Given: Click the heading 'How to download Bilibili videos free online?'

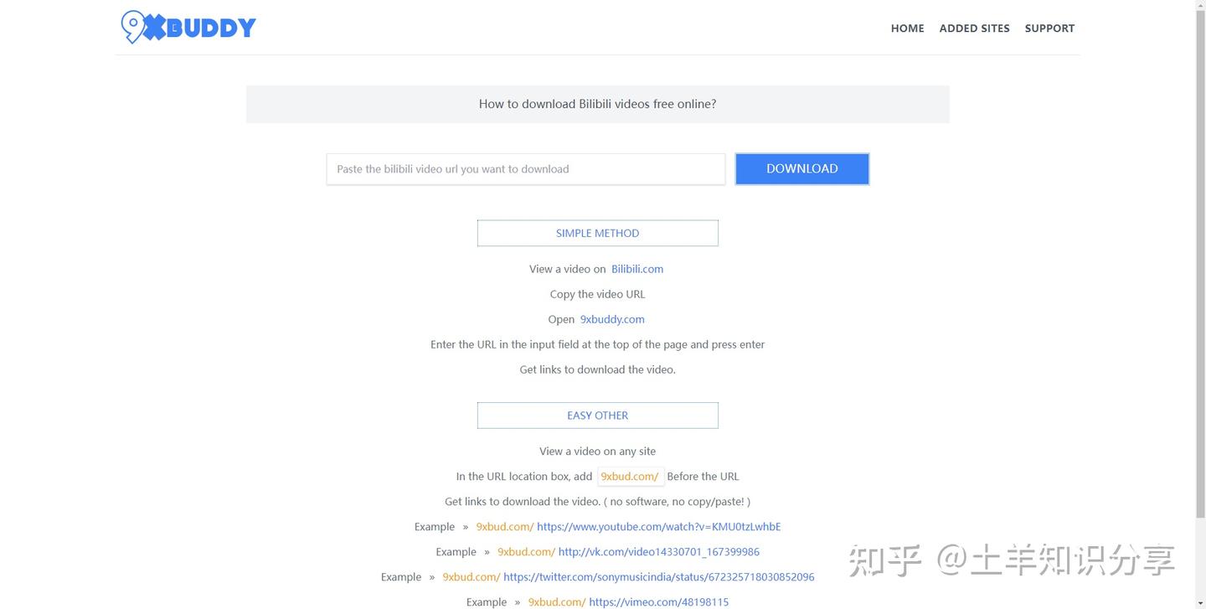Looking at the screenshot, I should (x=598, y=104).
